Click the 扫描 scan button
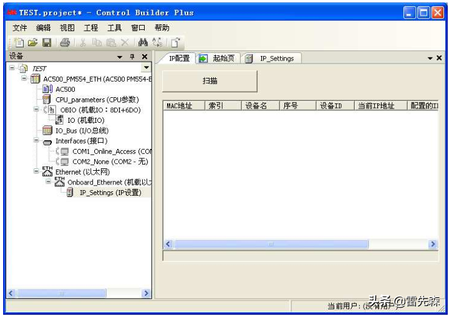This screenshot has height=316, width=449. coord(210,81)
